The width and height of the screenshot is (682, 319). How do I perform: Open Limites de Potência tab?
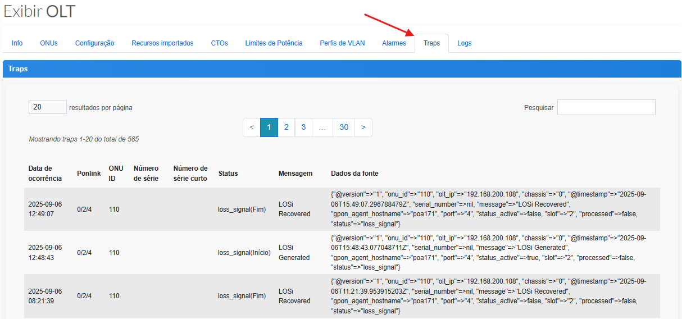[274, 43]
